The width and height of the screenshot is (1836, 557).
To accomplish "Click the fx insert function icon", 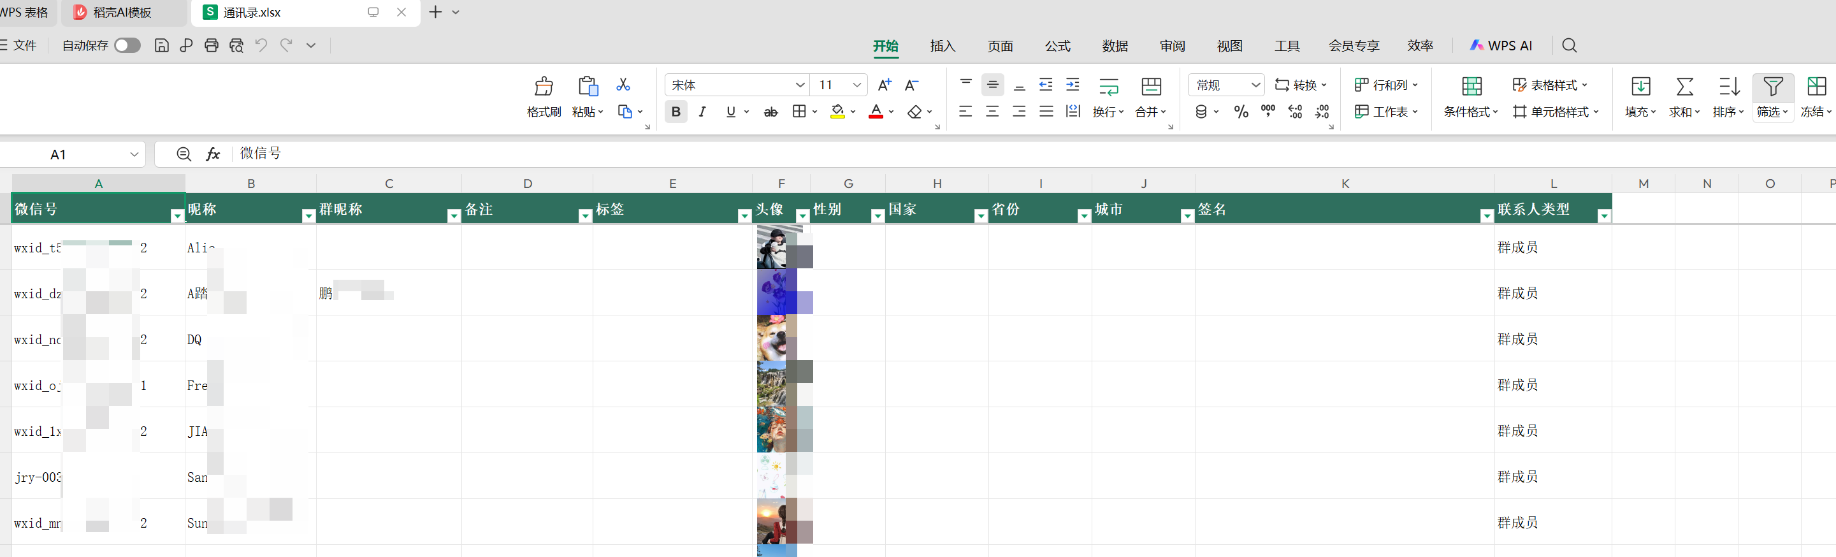I will [212, 154].
